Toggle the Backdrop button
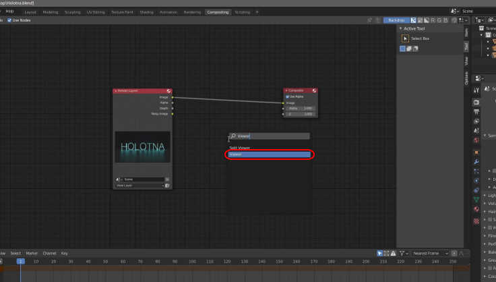496x282 pixels. tap(396, 20)
